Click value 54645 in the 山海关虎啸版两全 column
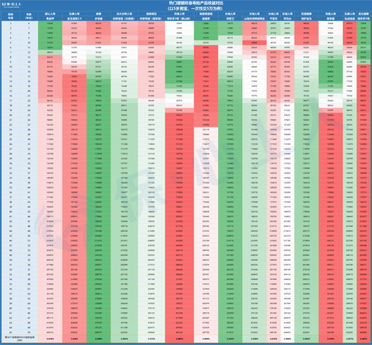The image size is (372, 345). tap(254, 43)
